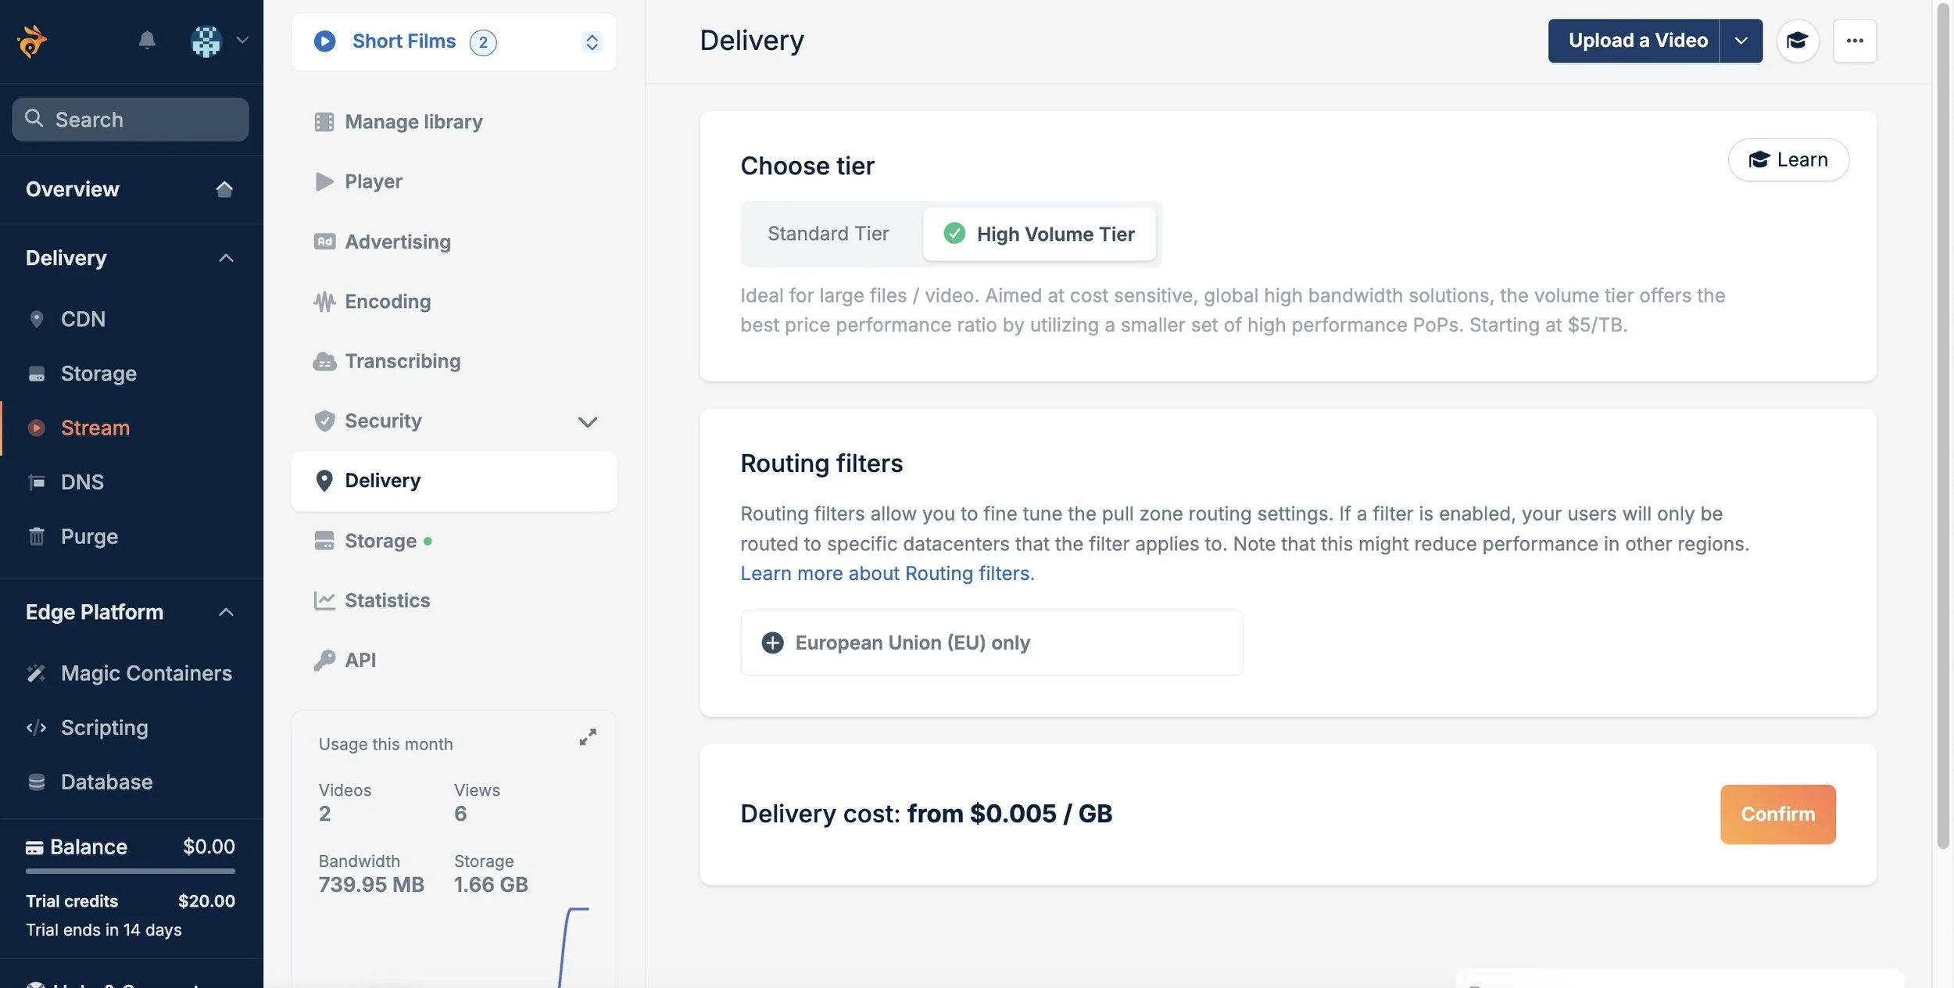
Task: Select High Volume Tier
Action: click(x=1040, y=233)
